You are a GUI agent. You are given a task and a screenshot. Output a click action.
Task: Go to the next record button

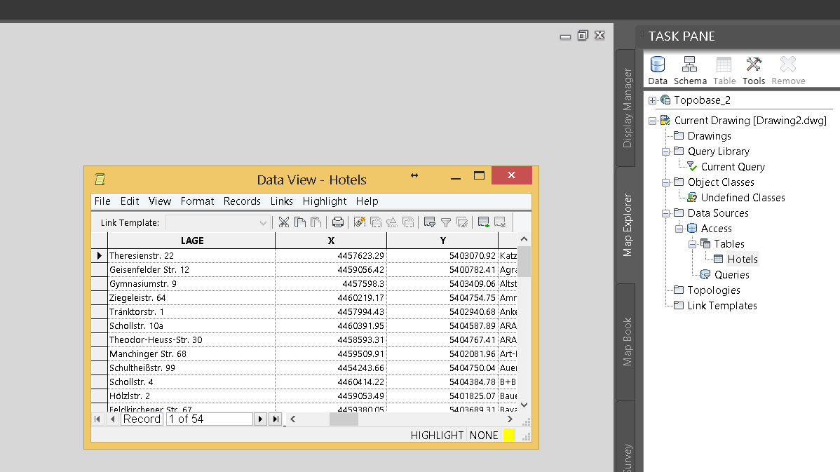(x=260, y=419)
